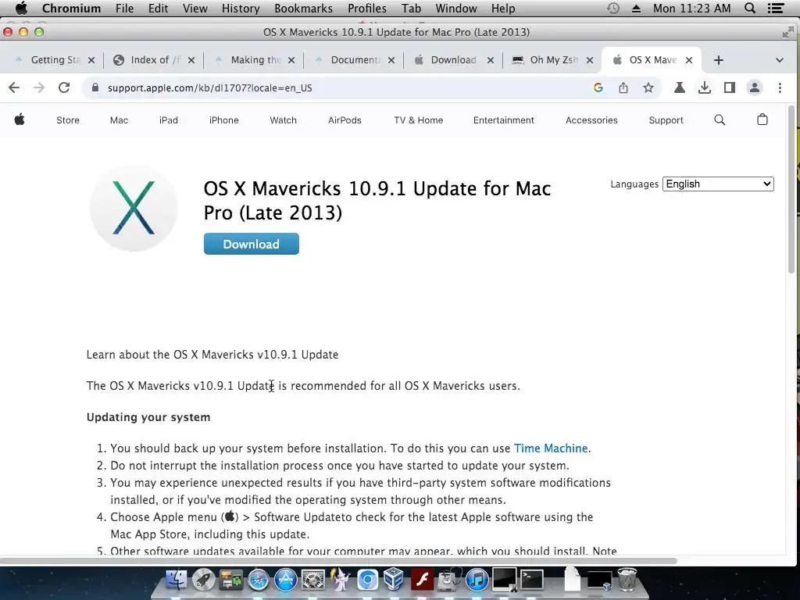Switch to the Index of tab

(x=153, y=60)
